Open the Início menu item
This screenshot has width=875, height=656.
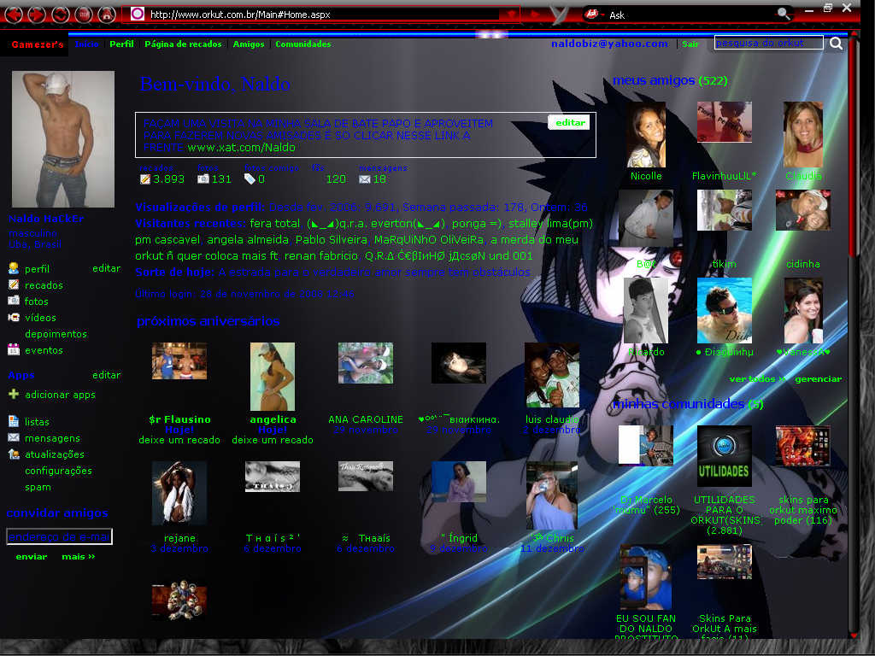tap(86, 44)
